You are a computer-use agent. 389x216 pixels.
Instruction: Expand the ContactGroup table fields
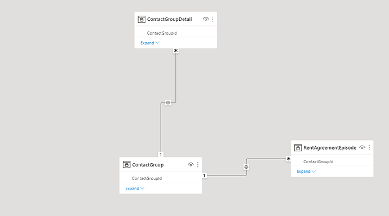click(x=135, y=188)
